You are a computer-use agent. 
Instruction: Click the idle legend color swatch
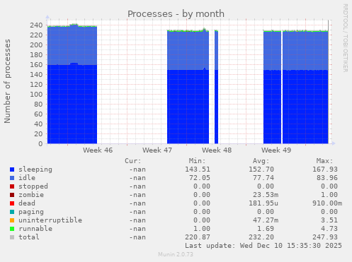(12, 178)
